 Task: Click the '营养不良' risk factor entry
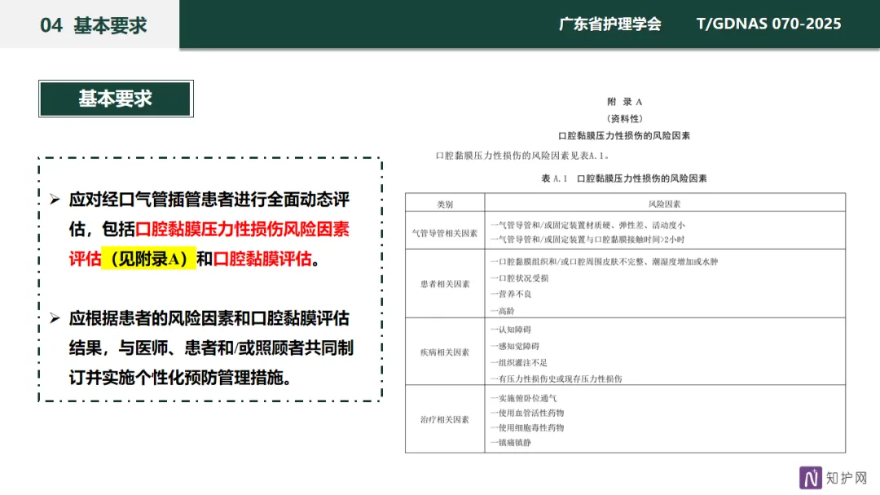[x=511, y=294]
